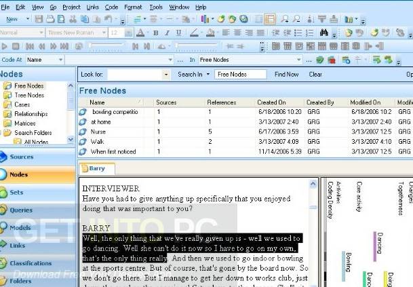Click the Stop media button
413x287 pixels.
click(x=16, y=46)
